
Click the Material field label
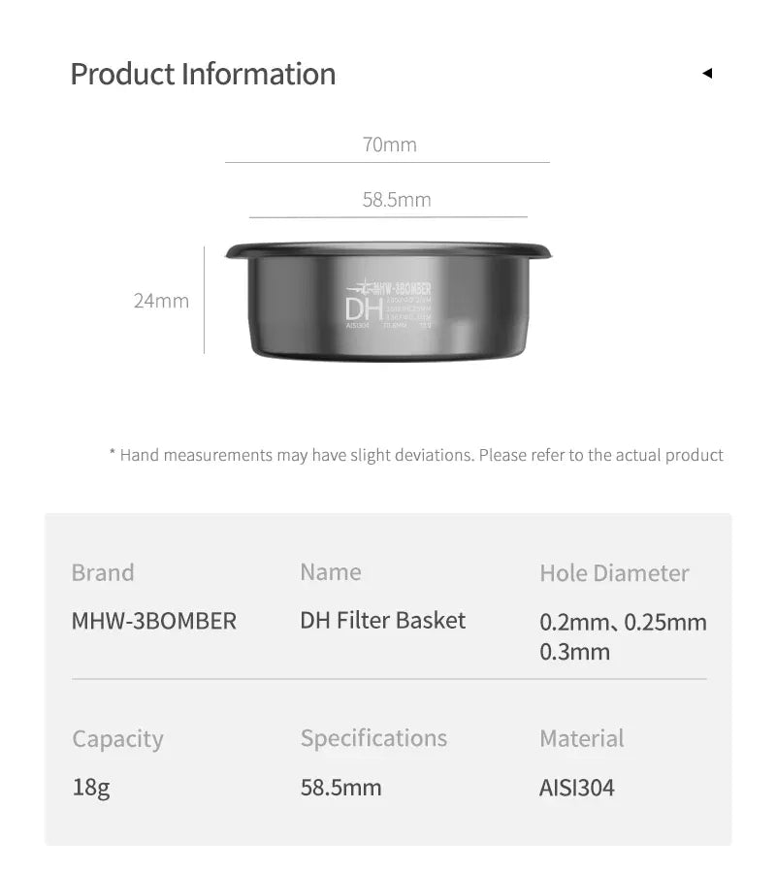582,738
